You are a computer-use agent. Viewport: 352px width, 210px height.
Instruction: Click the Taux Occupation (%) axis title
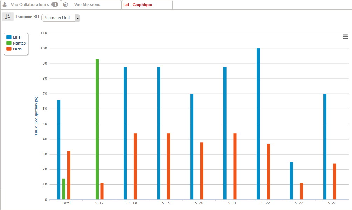(36, 116)
